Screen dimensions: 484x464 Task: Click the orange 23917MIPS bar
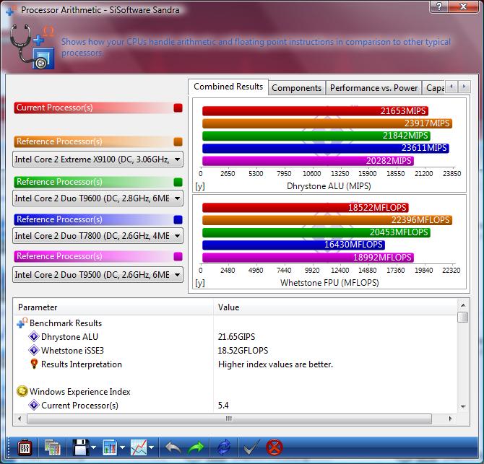coord(327,123)
